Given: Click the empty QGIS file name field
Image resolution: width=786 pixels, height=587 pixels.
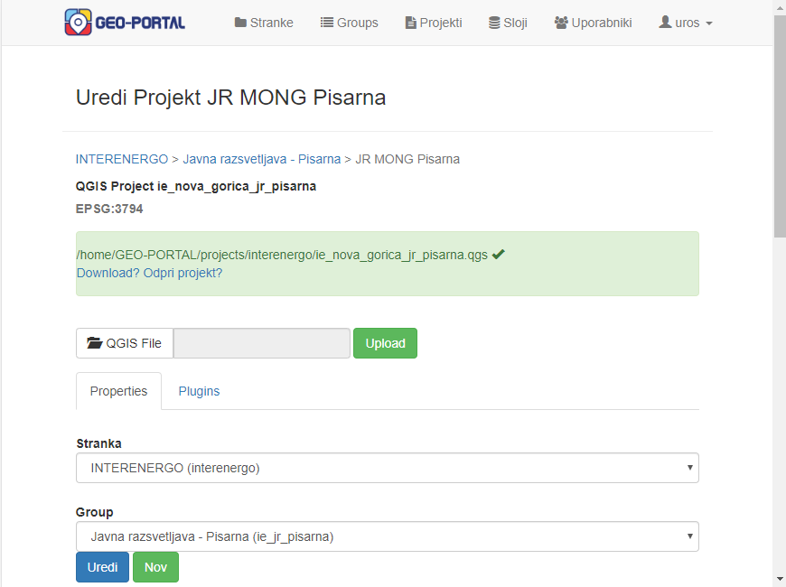Looking at the screenshot, I should pos(262,343).
